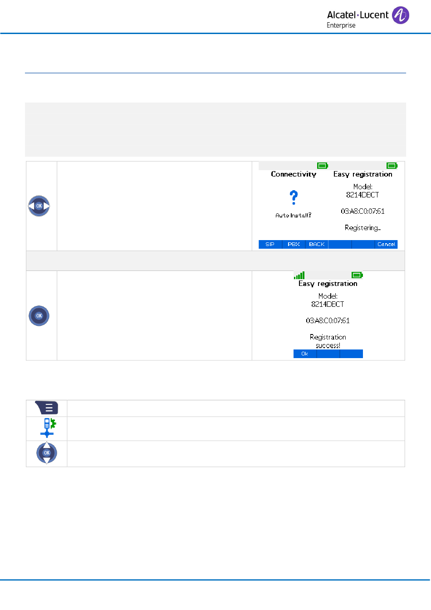431x610 pixels.
Task: Click battery icon on Registration success screen
Action: [x=357, y=275]
